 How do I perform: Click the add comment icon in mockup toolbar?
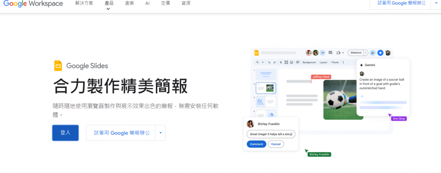[x=298, y=62]
